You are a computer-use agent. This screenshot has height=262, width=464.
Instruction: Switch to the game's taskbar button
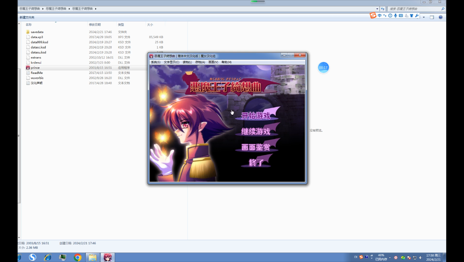pos(108,257)
